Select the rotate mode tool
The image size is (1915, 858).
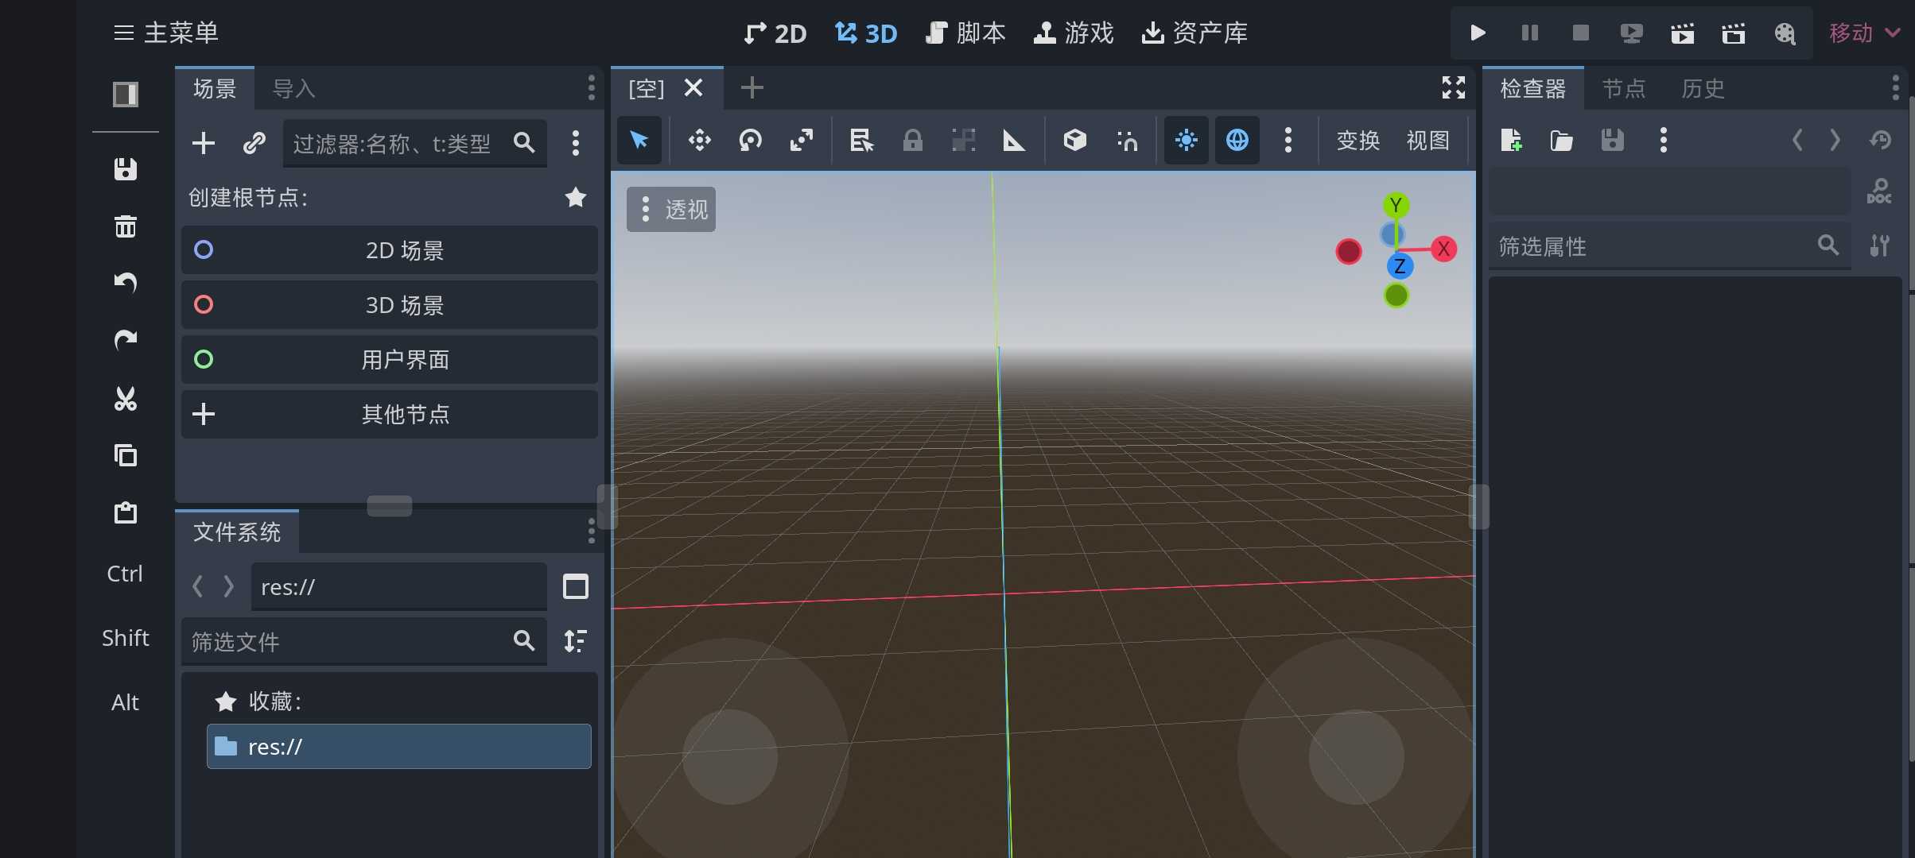[750, 141]
